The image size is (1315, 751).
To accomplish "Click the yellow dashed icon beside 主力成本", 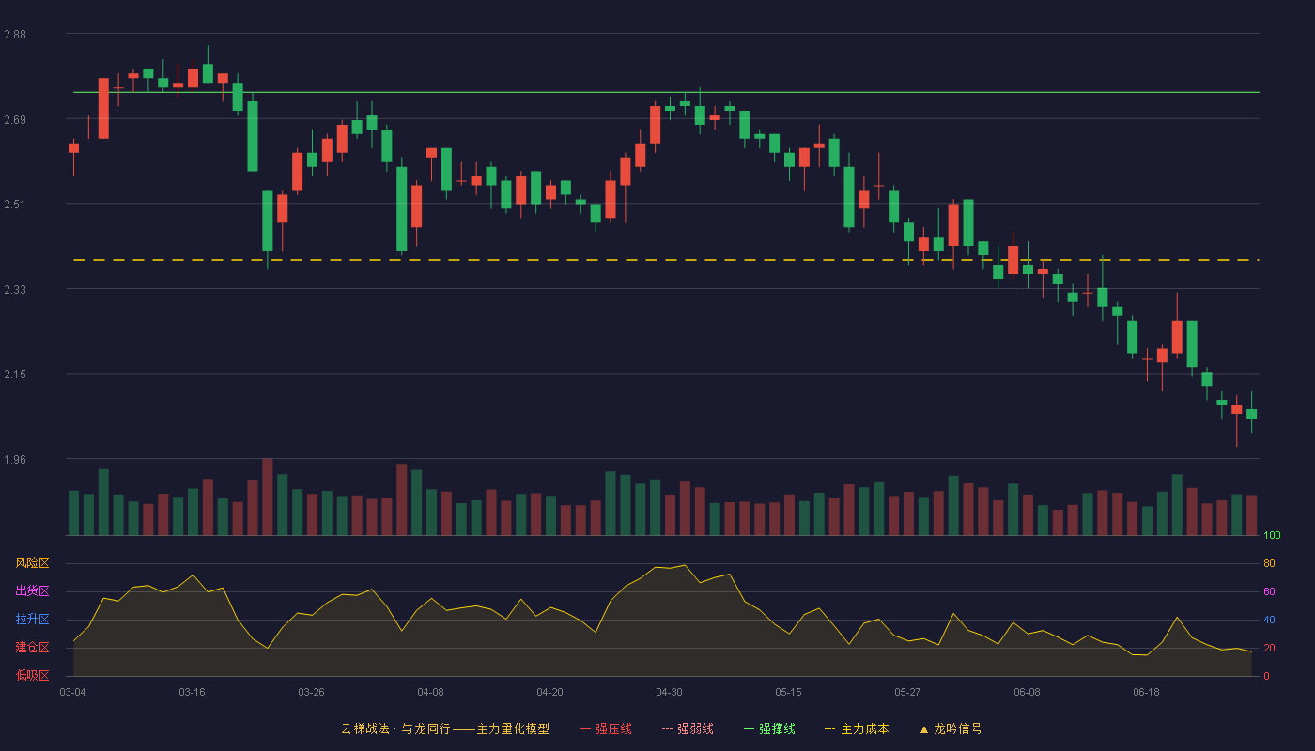I will pyautogui.click(x=830, y=728).
